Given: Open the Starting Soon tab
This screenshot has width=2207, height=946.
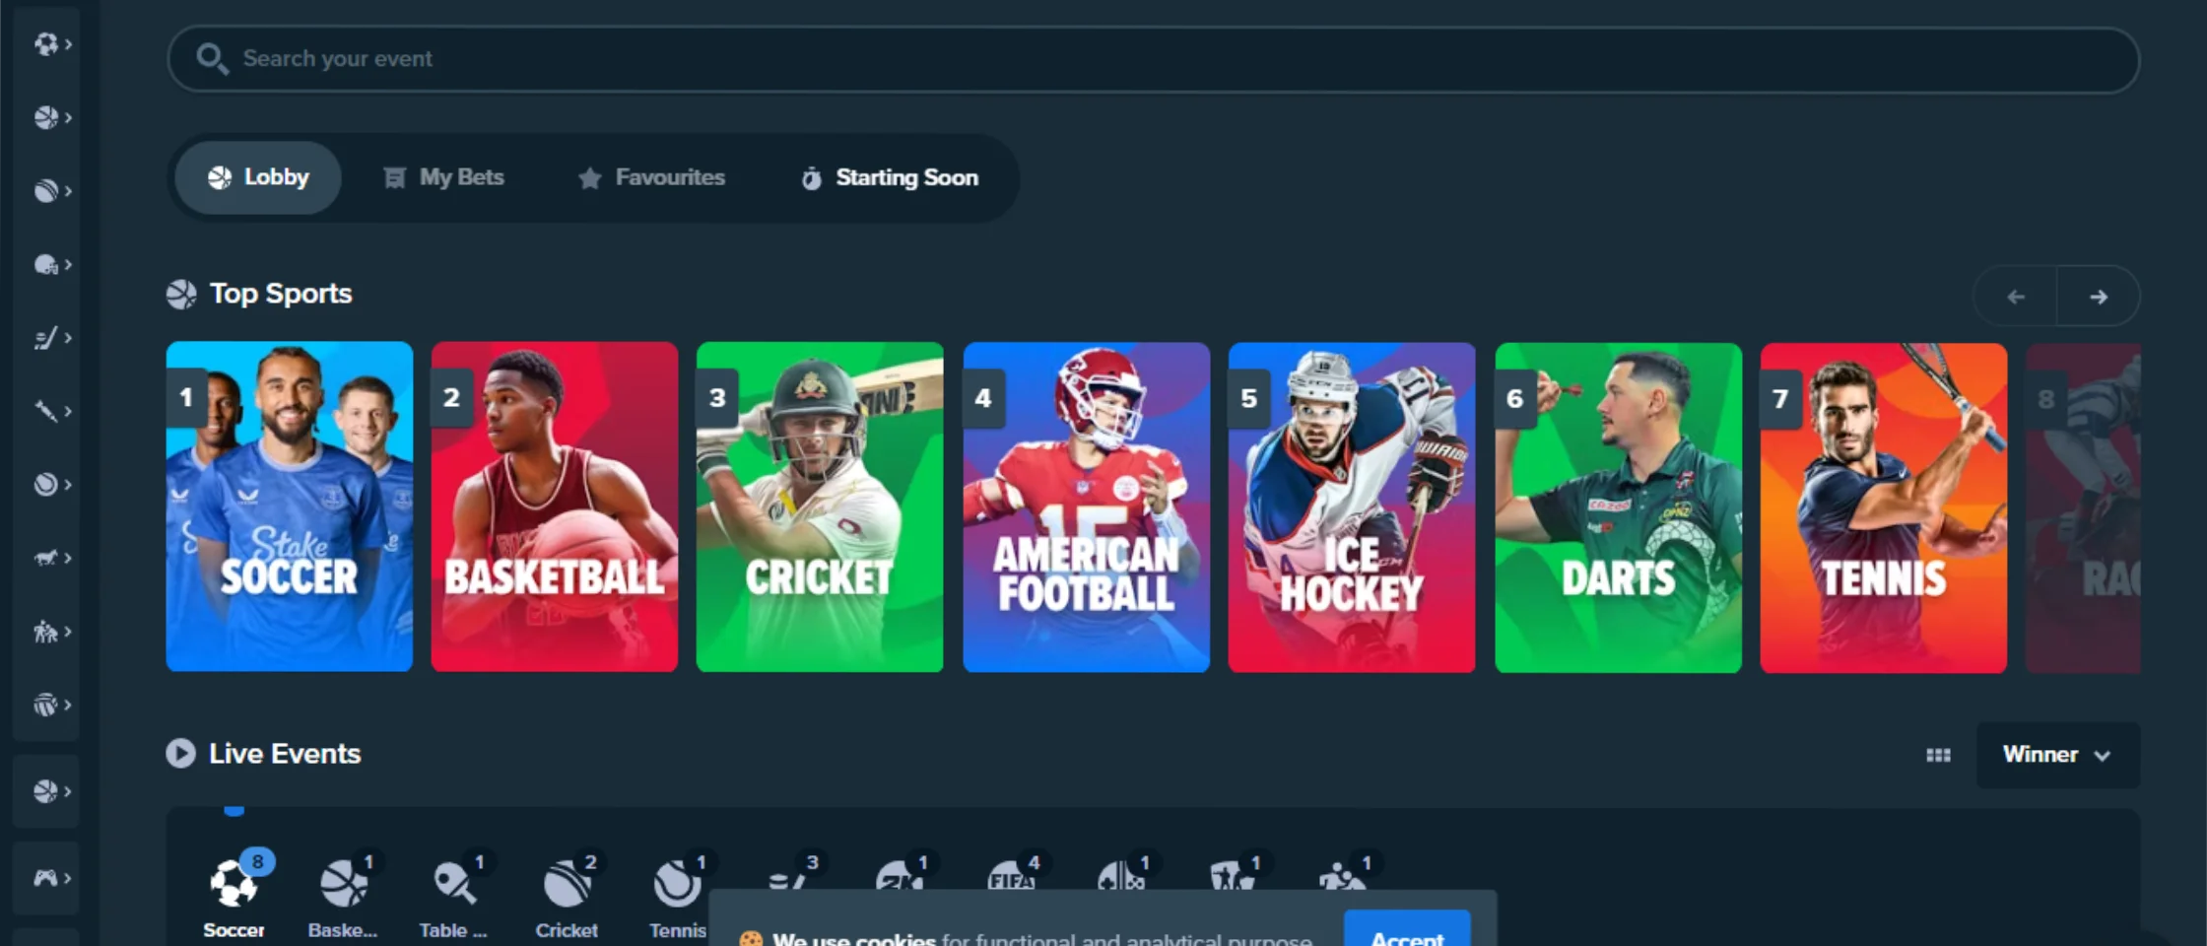Looking at the screenshot, I should [890, 177].
